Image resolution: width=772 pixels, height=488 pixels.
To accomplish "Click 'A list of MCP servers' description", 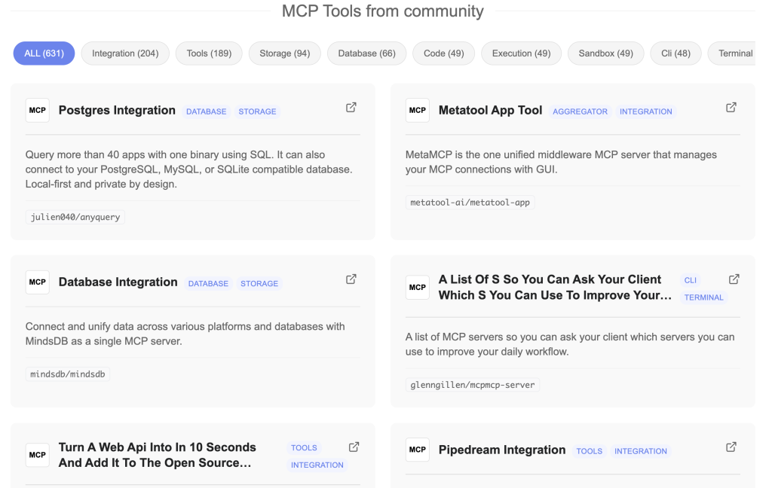I will coord(570,344).
